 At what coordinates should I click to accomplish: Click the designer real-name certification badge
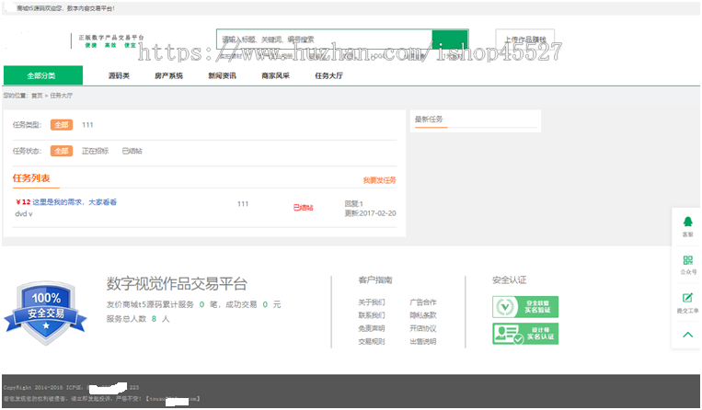click(525, 334)
